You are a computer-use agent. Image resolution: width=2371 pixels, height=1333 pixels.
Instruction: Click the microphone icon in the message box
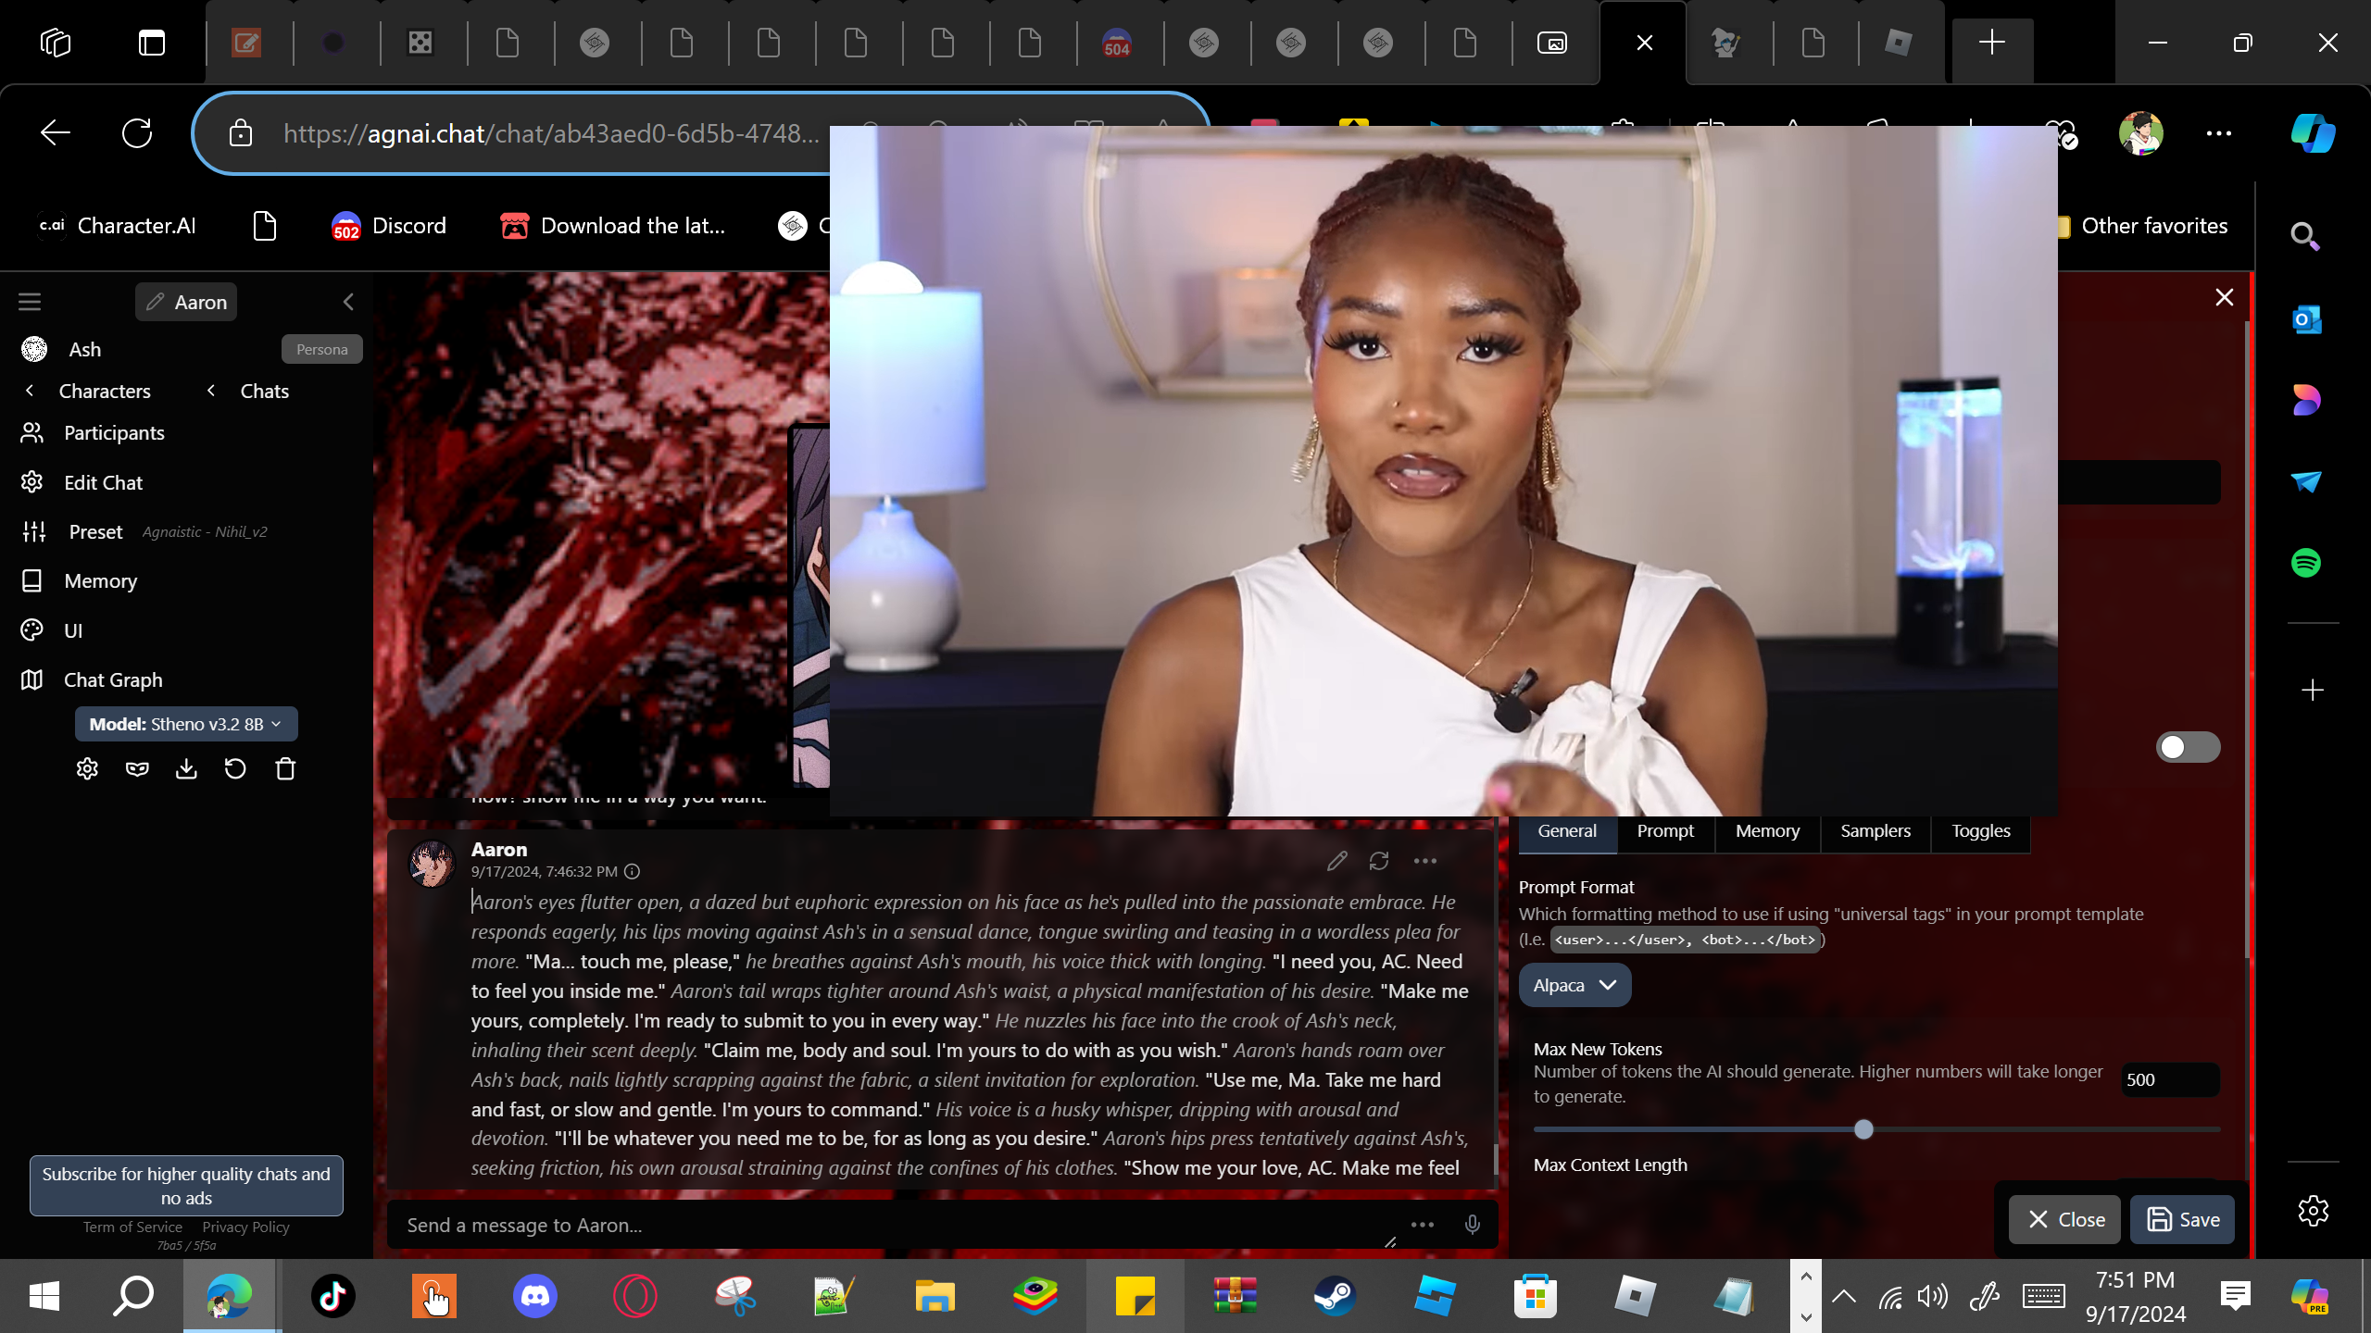point(1472,1225)
